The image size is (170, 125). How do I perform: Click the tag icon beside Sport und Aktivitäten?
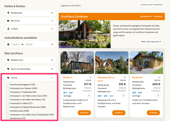click(x=8, y=69)
